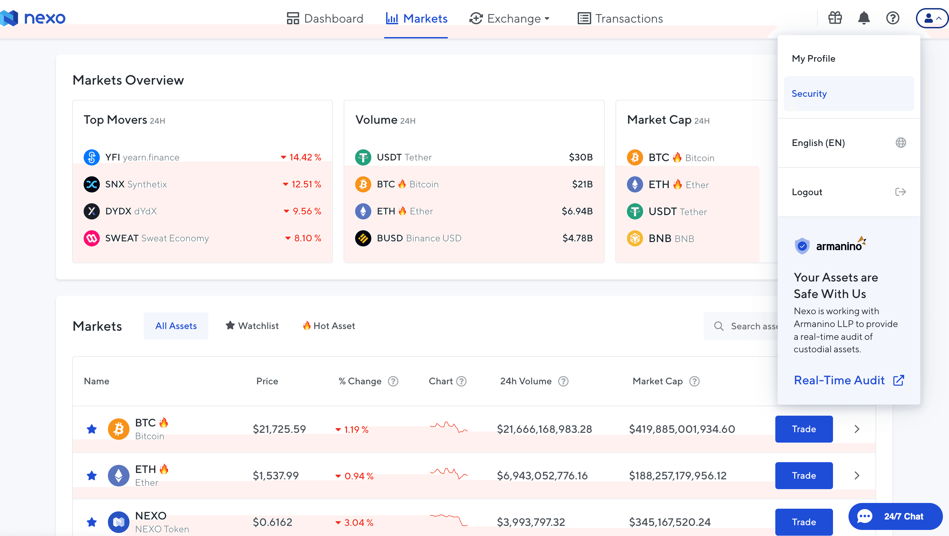Toggle the NEXO watchlist star
949x536 pixels.
point(92,522)
